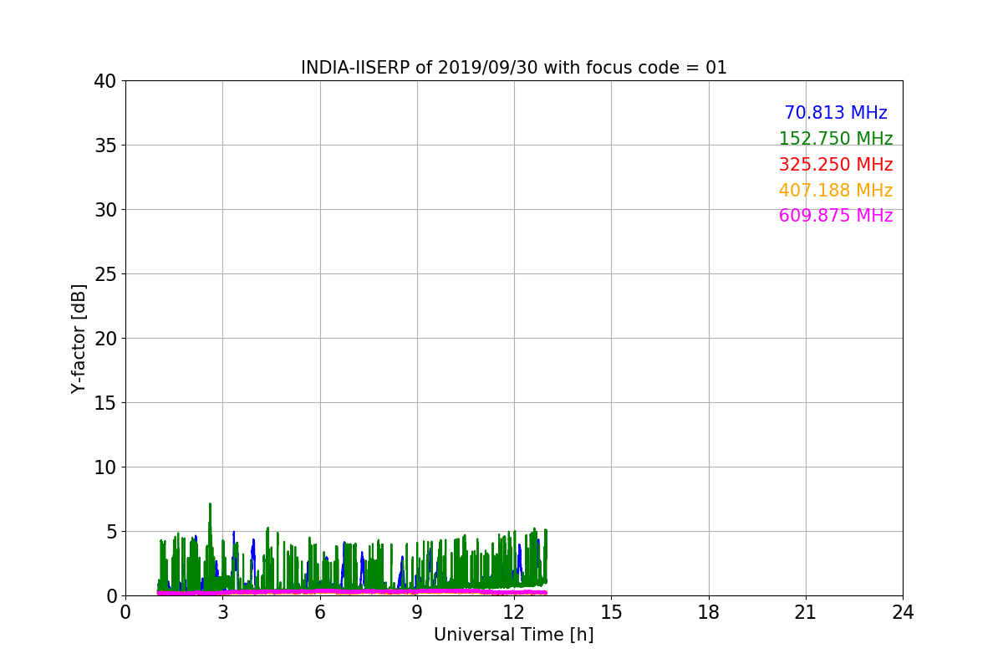Click the y-axis tick label 35
1003x669 pixels.
pyautogui.click(x=104, y=146)
